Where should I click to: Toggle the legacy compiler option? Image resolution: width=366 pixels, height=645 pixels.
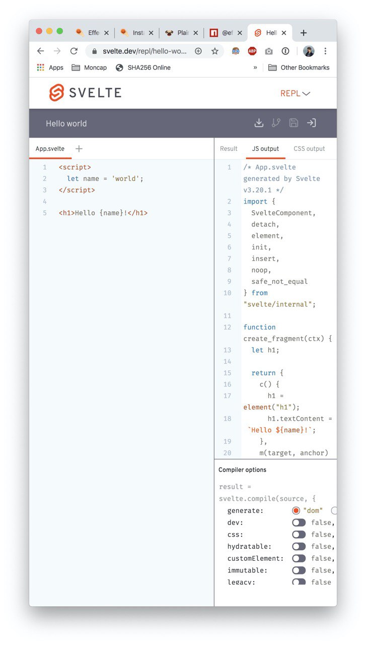click(x=299, y=582)
